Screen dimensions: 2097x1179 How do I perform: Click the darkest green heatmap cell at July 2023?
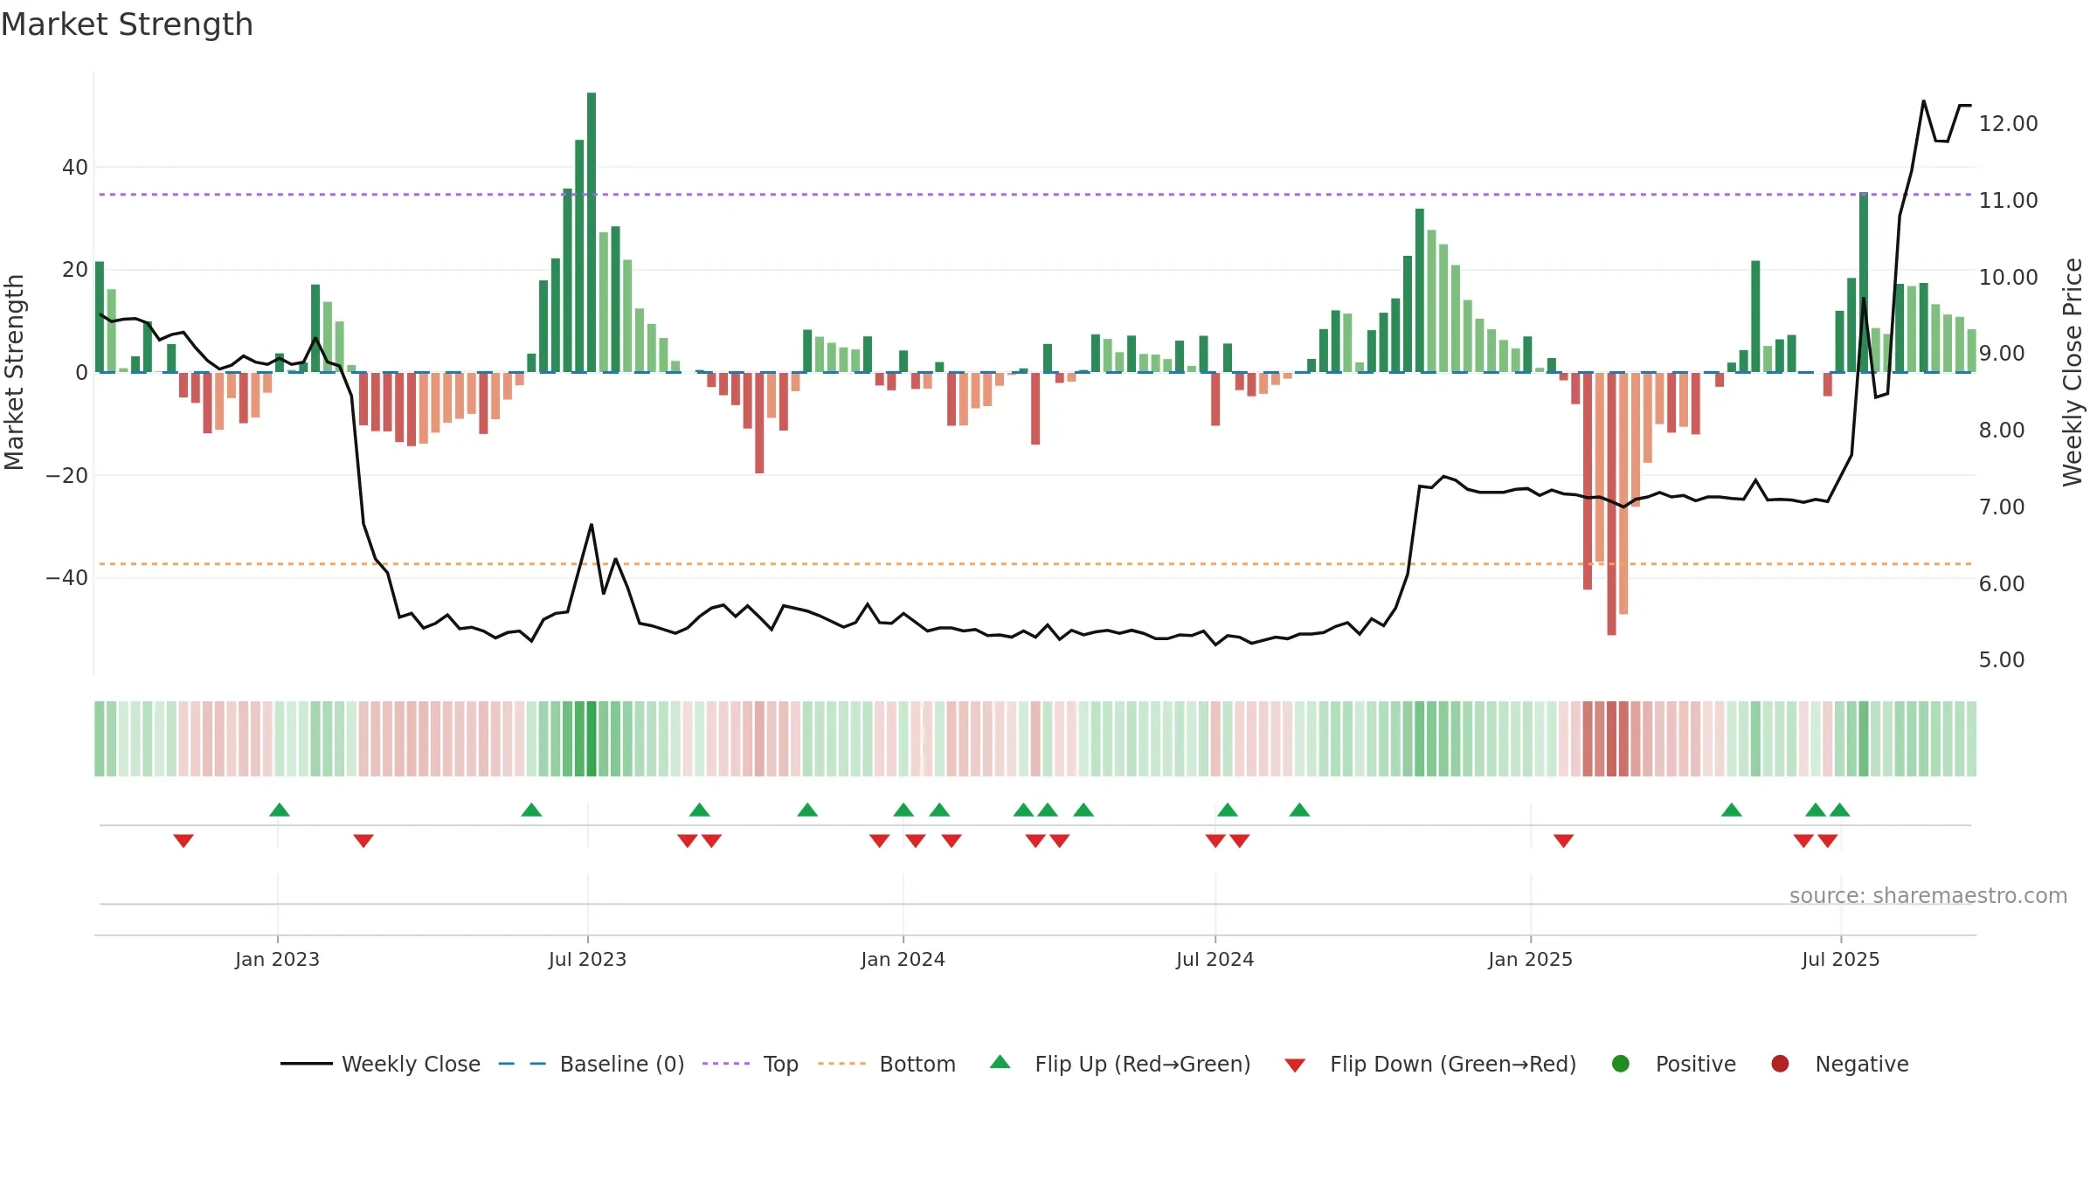592,739
